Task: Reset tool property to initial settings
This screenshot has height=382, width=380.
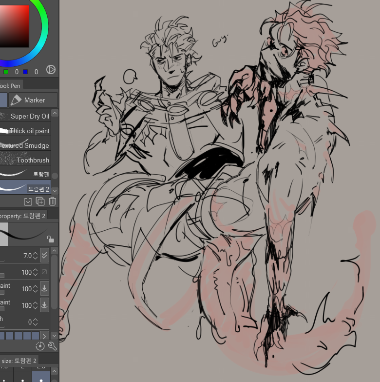Action: 40,346
